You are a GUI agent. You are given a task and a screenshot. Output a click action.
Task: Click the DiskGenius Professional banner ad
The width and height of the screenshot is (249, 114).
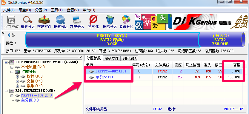coord(191,22)
